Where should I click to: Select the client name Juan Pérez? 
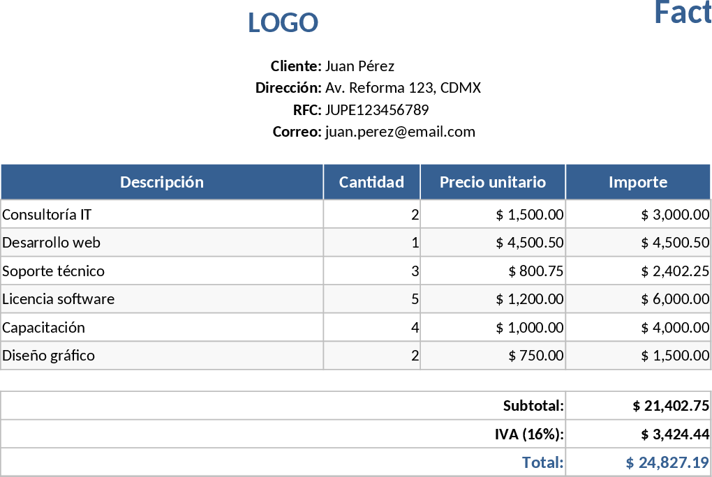point(359,66)
